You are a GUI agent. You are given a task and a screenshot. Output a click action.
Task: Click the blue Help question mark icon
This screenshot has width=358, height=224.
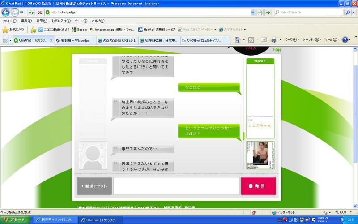pos(345,40)
